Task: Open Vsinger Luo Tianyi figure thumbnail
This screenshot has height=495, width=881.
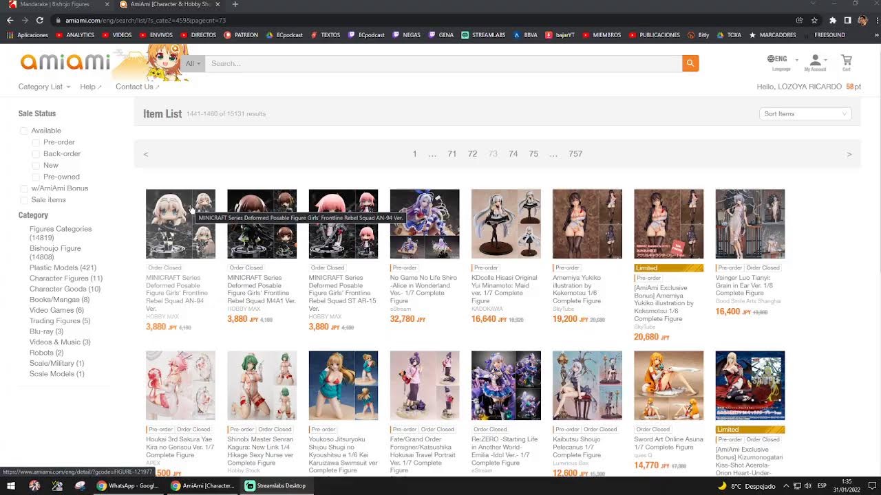Action: pos(750,224)
